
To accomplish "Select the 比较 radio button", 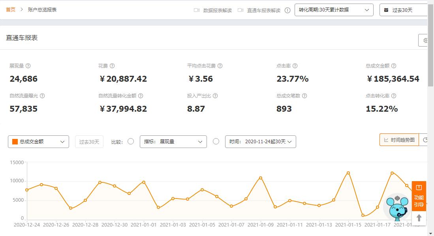I will [130, 141].
